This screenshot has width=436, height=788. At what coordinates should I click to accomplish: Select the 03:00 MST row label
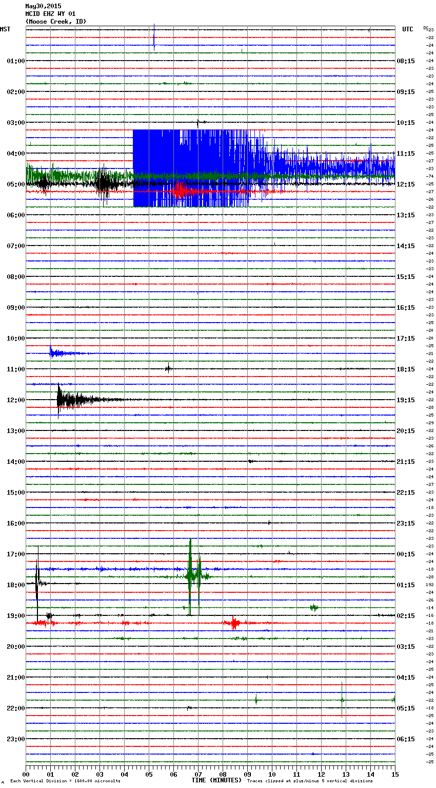click(16, 123)
